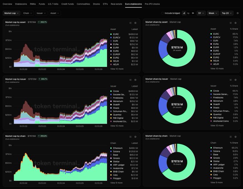The image size is (243, 189).
Task: Switch to the Pre-IPO stocks tab
Action: click(x=152, y=4)
